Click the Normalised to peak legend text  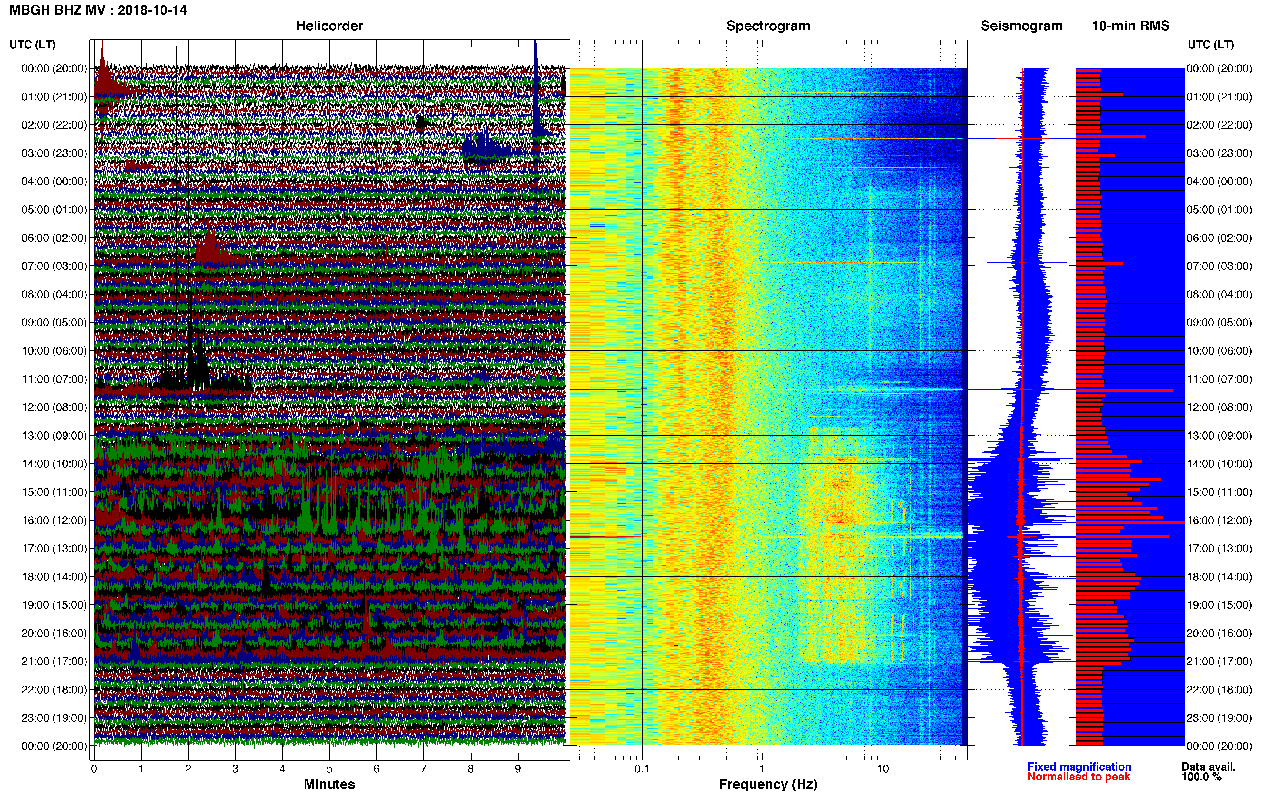(1079, 777)
